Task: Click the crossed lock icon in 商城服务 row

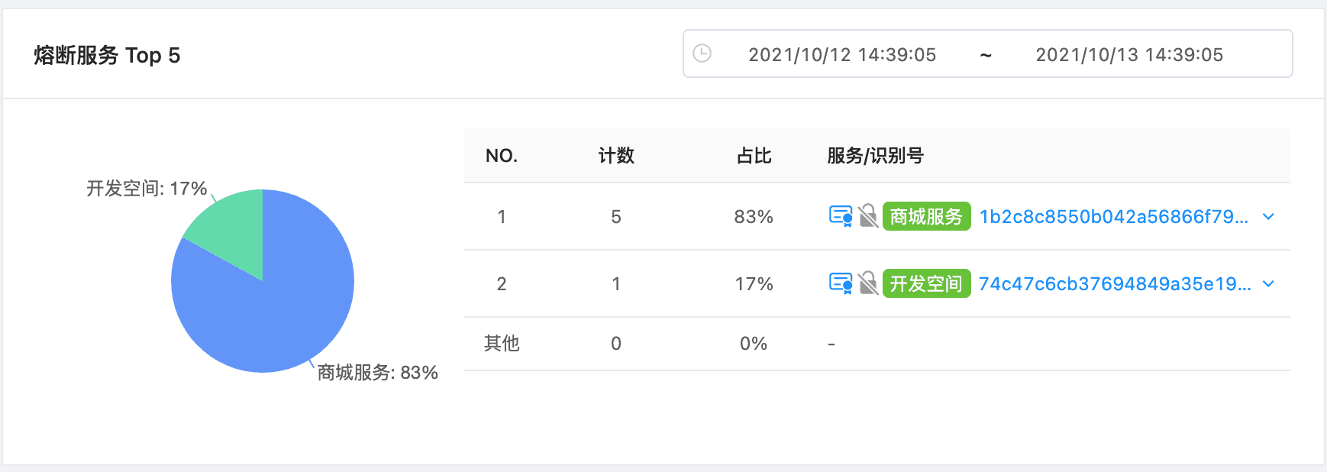Action: [868, 216]
